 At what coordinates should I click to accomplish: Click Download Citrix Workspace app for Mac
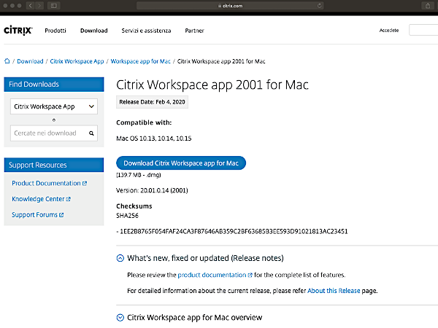(181, 163)
